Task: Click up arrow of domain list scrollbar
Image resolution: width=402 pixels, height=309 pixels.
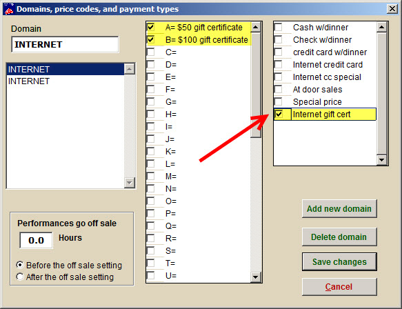Action: point(130,69)
